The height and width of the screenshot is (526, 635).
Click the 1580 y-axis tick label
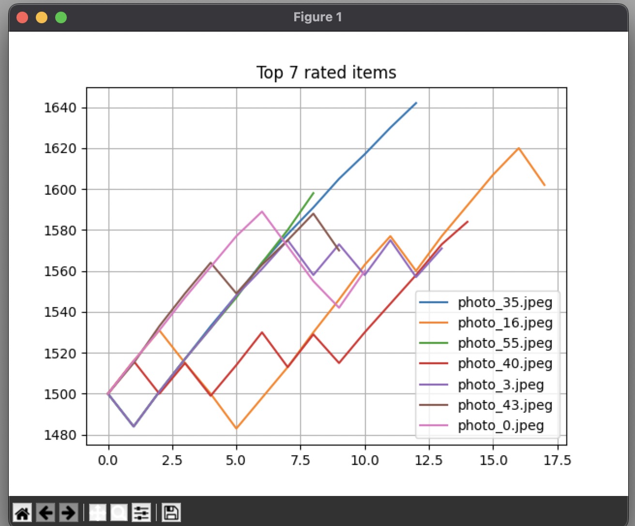click(x=60, y=231)
